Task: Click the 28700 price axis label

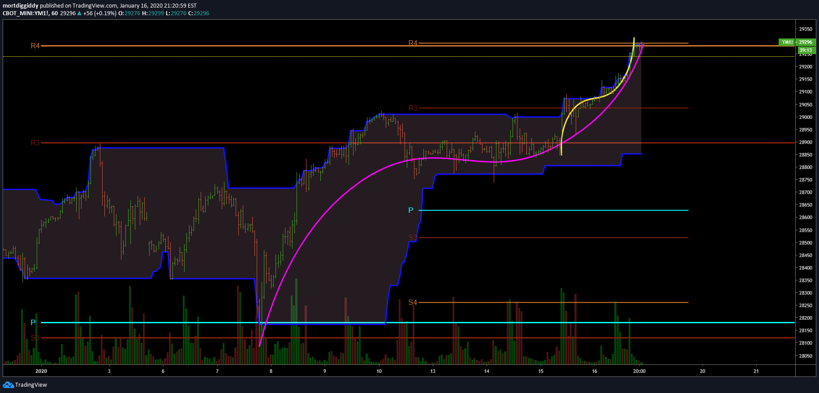Action: coord(806,192)
